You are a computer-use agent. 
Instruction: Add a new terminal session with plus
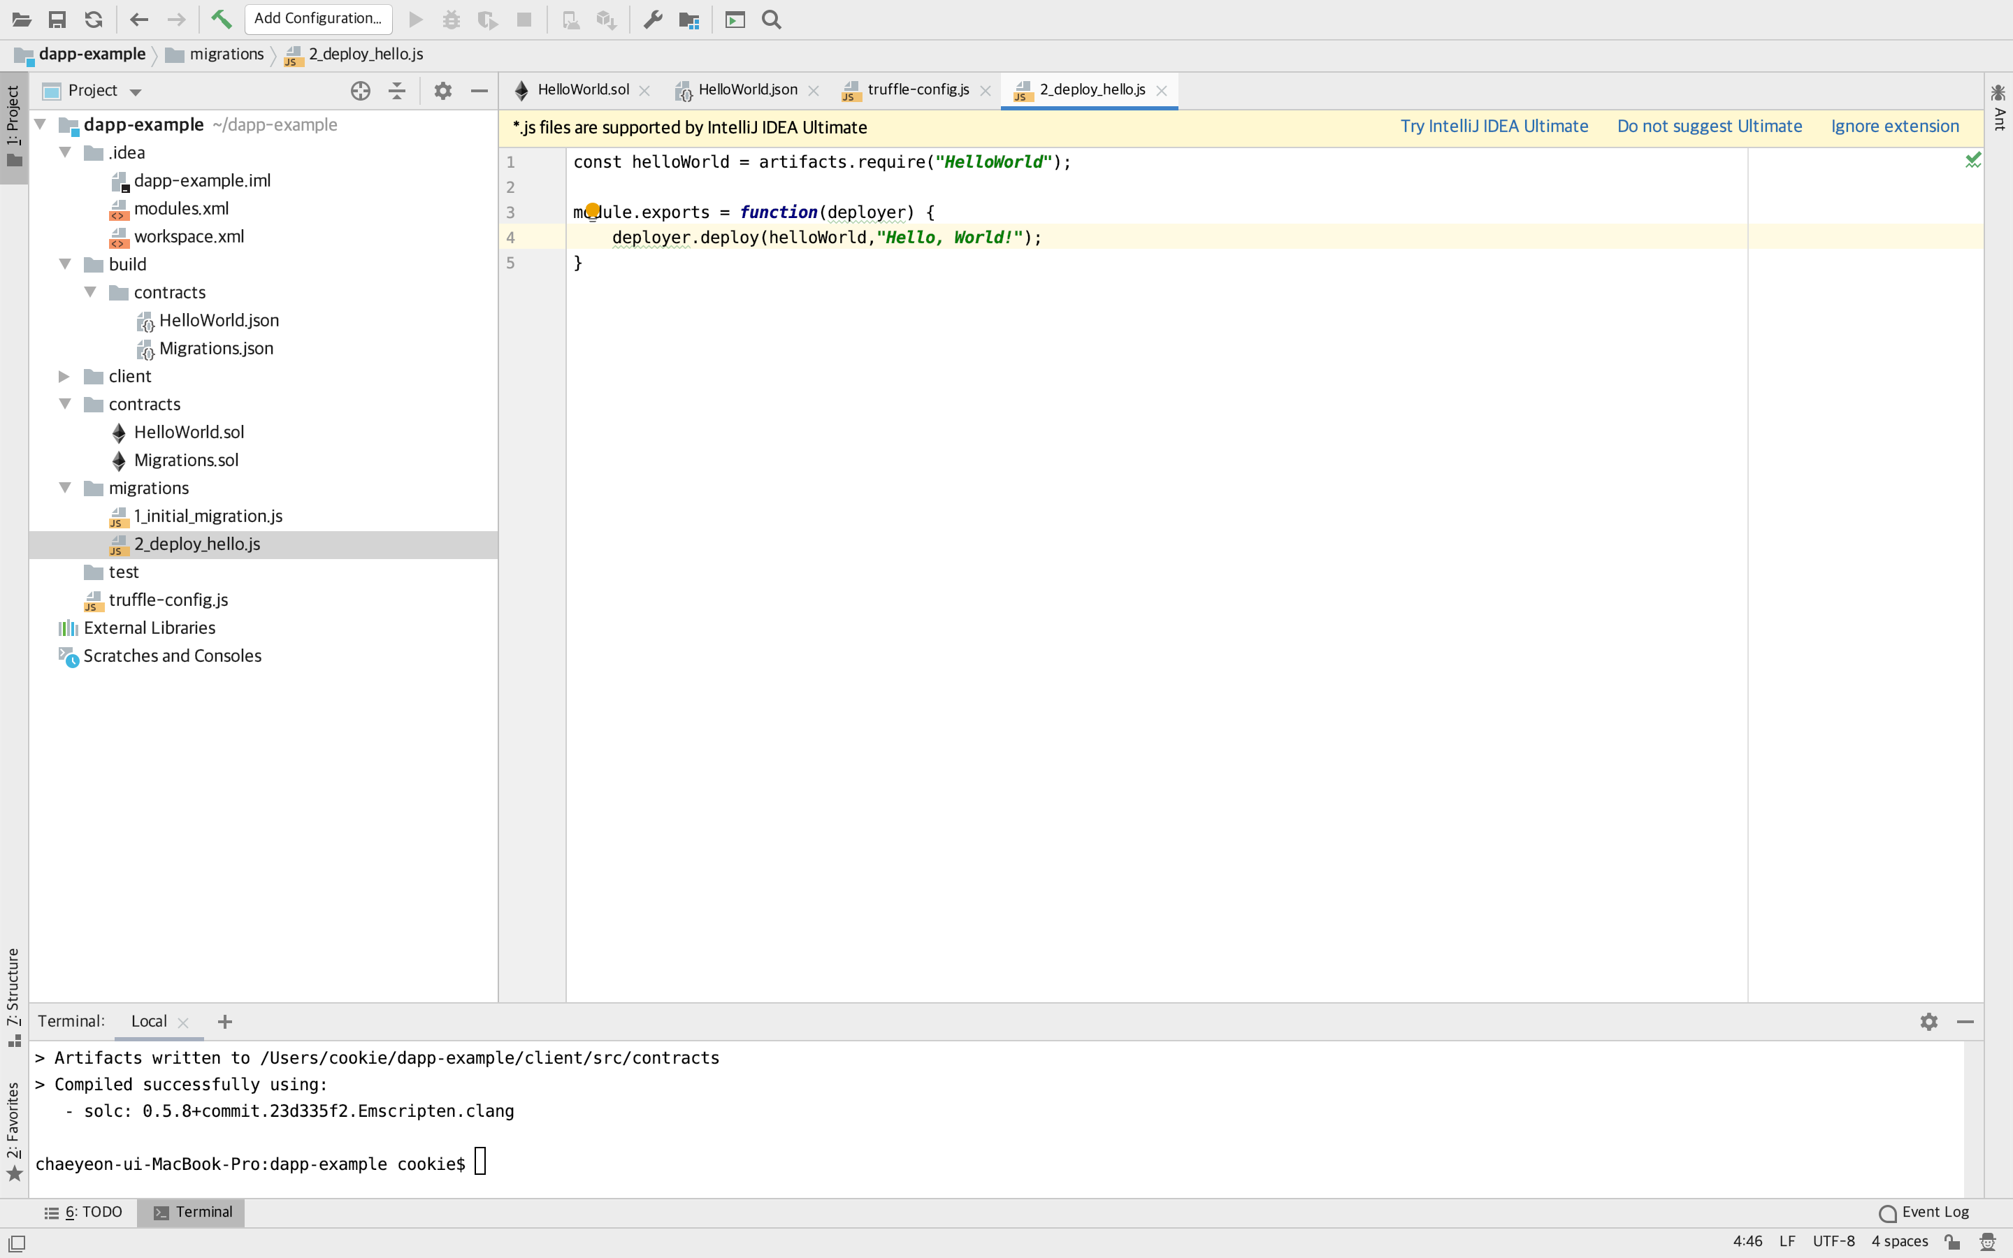224,1022
